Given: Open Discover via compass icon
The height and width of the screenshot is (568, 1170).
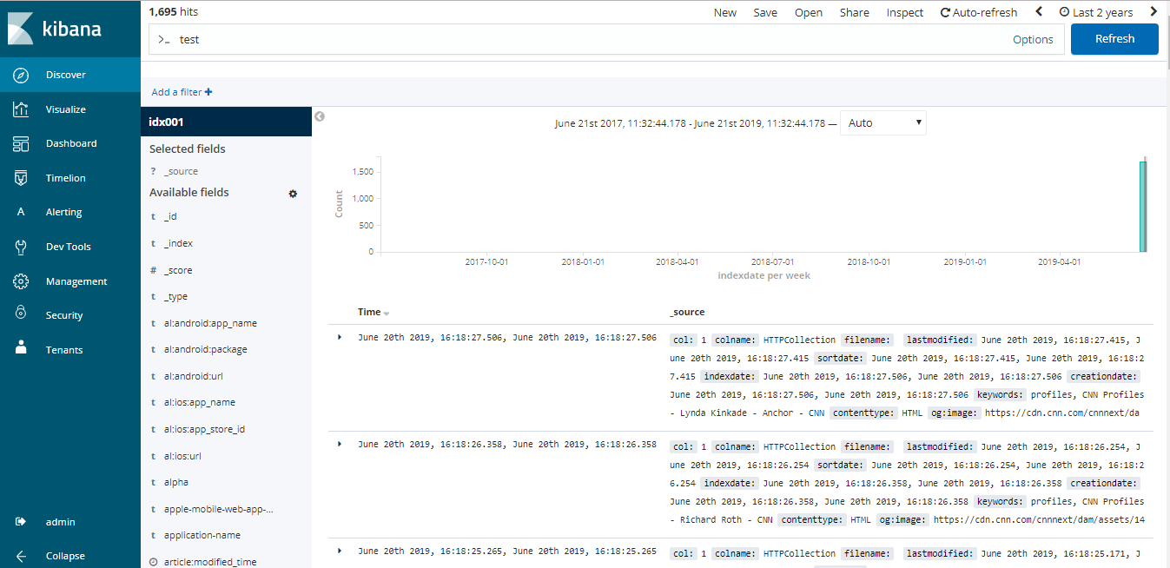Looking at the screenshot, I should (22, 75).
